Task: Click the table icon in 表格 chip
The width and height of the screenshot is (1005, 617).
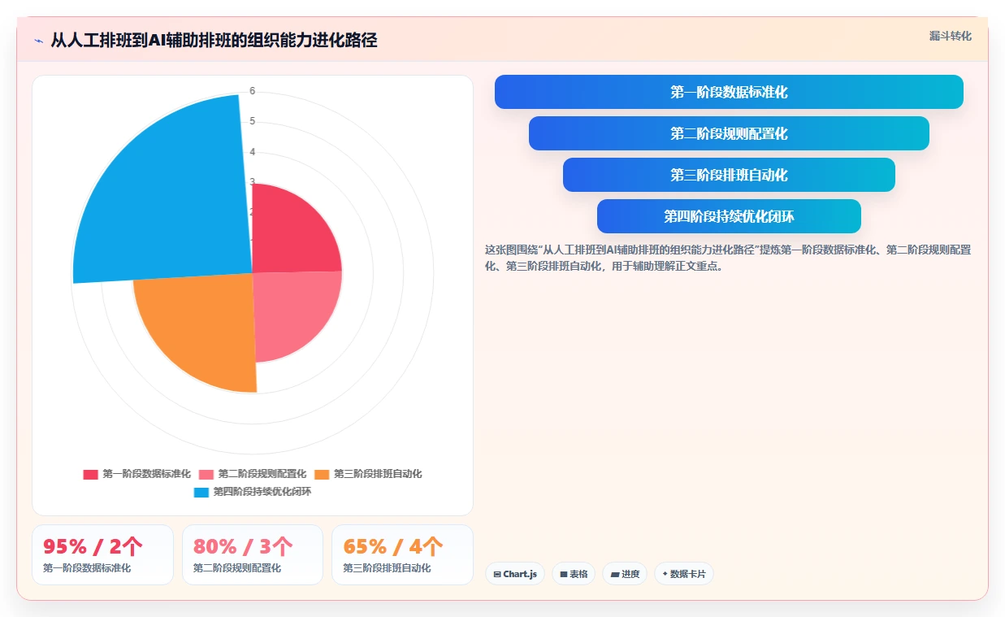Action: (564, 574)
